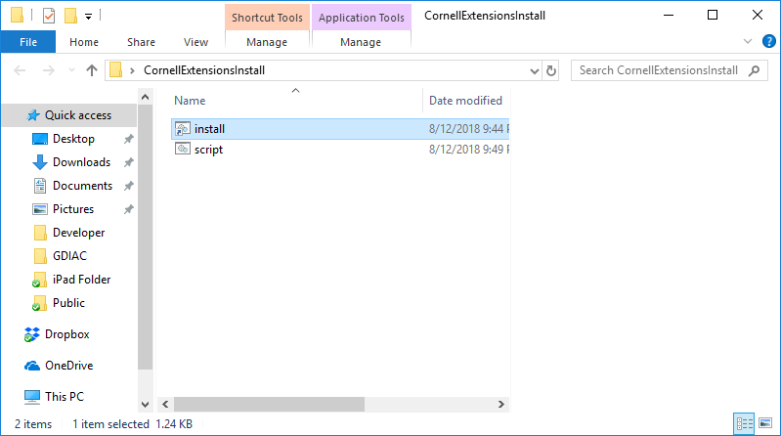Click the New Folder icon in the title bar

70,16
